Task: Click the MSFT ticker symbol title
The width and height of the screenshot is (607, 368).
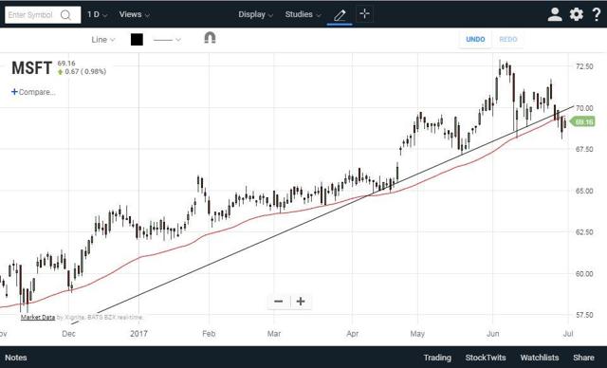Action: [31, 68]
